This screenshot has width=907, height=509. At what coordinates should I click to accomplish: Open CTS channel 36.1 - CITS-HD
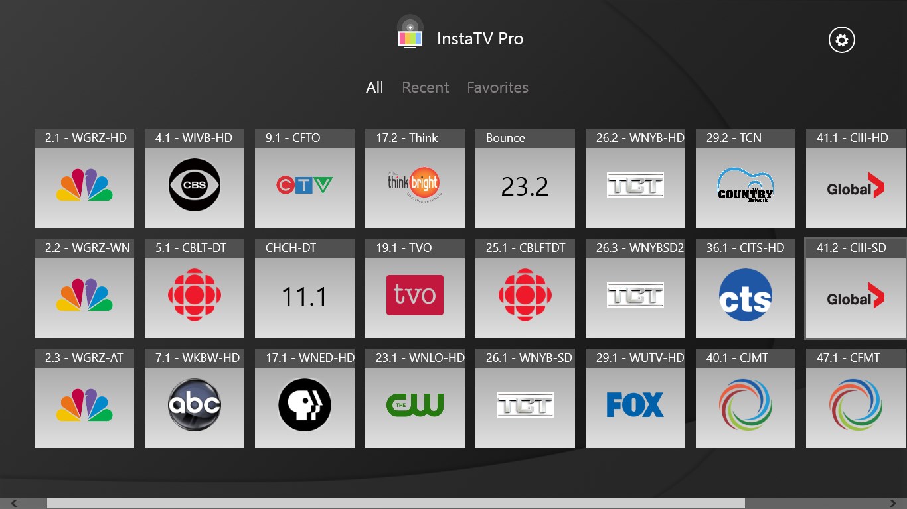[746, 288]
